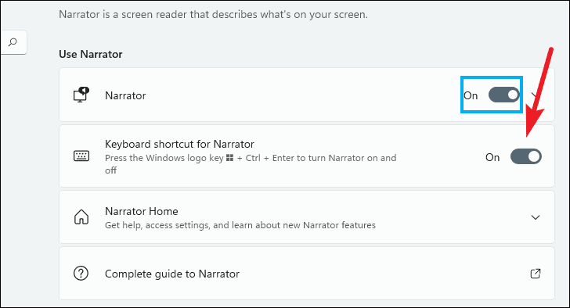Image resolution: width=570 pixels, height=308 pixels.
Task: Click the question mark guide icon
Action: [x=81, y=273]
